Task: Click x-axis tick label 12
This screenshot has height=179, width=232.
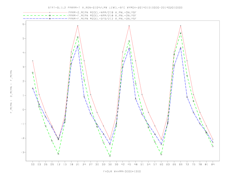Action: 59,164
